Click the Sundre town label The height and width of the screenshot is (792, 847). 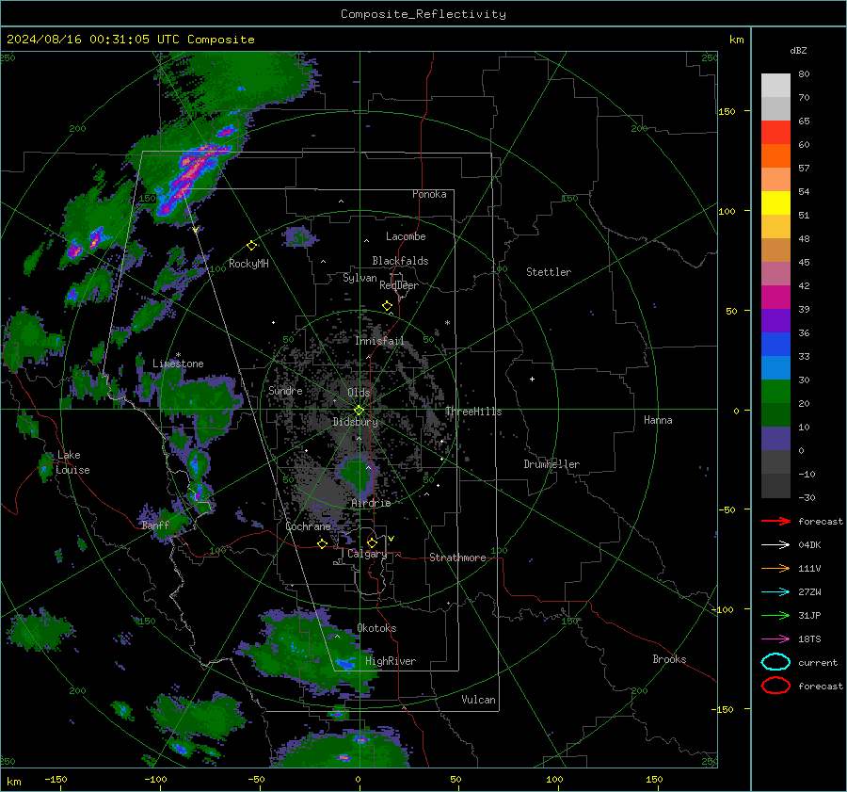(285, 390)
